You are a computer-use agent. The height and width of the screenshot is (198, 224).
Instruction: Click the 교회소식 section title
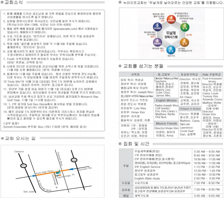(x=14, y=2)
